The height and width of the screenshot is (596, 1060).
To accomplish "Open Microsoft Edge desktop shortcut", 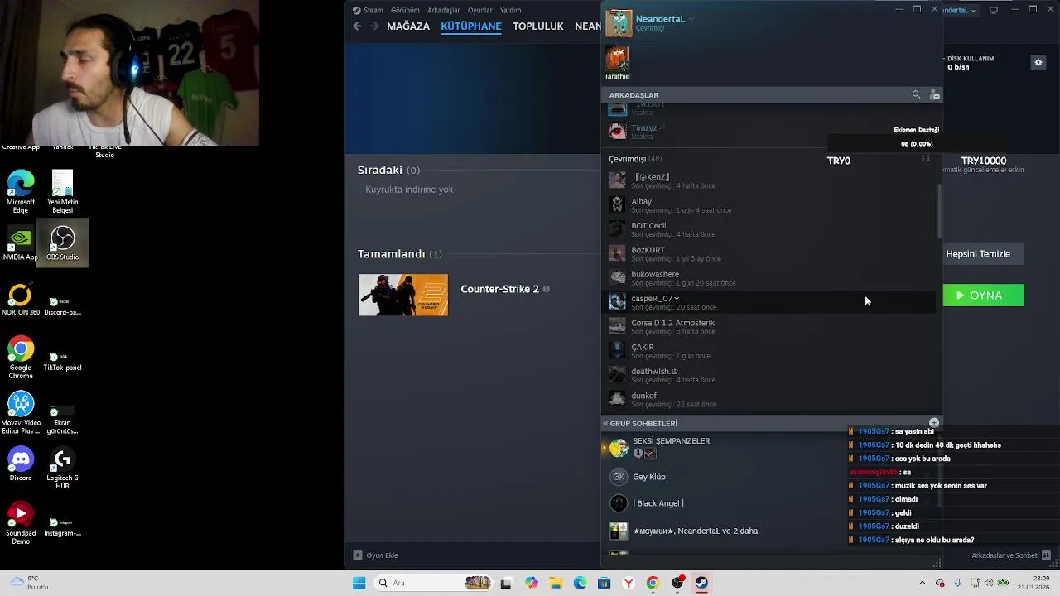I will click(x=21, y=192).
